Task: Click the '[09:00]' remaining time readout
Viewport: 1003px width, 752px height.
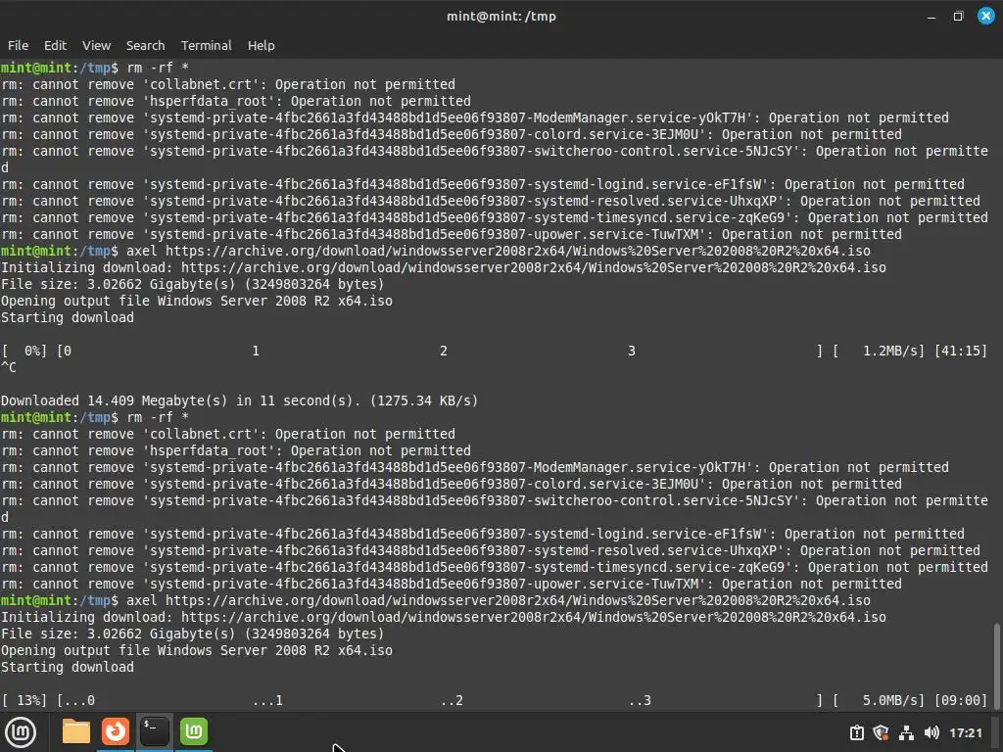Action: pyautogui.click(x=961, y=700)
